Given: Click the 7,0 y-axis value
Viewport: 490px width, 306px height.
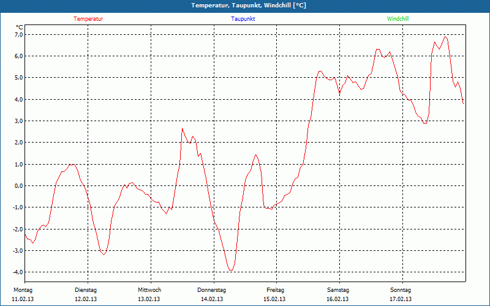Looking at the screenshot, I should pos(19,34).
